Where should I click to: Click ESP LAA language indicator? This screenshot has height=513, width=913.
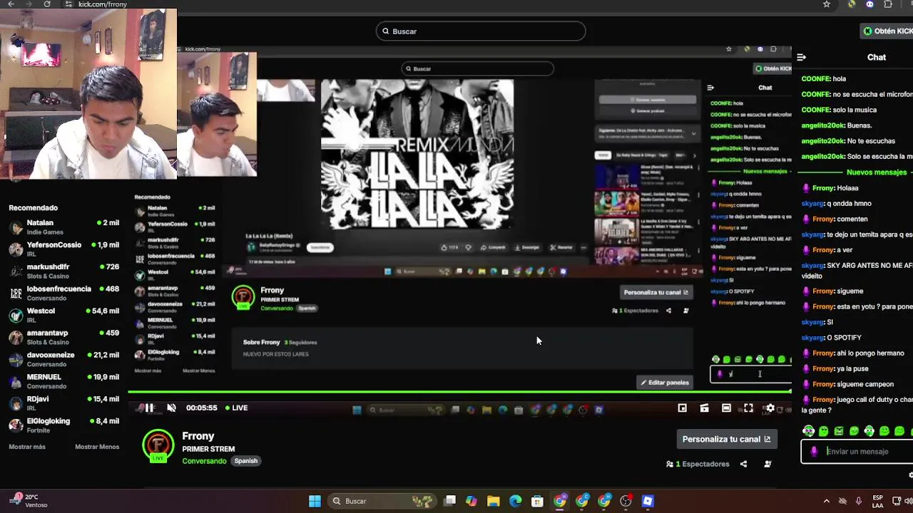tap(878, 501)
